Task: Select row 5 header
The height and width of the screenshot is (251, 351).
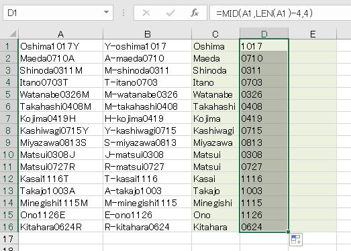Action: coord(9,94)
